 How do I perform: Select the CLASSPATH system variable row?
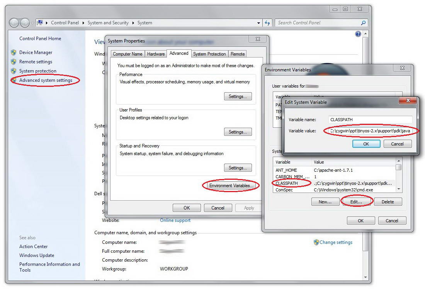tap(334, 183)
